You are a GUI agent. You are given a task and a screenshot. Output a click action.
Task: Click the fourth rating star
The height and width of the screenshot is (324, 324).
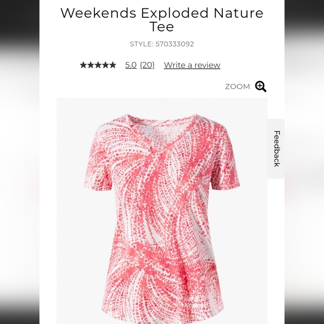(106, 65)
